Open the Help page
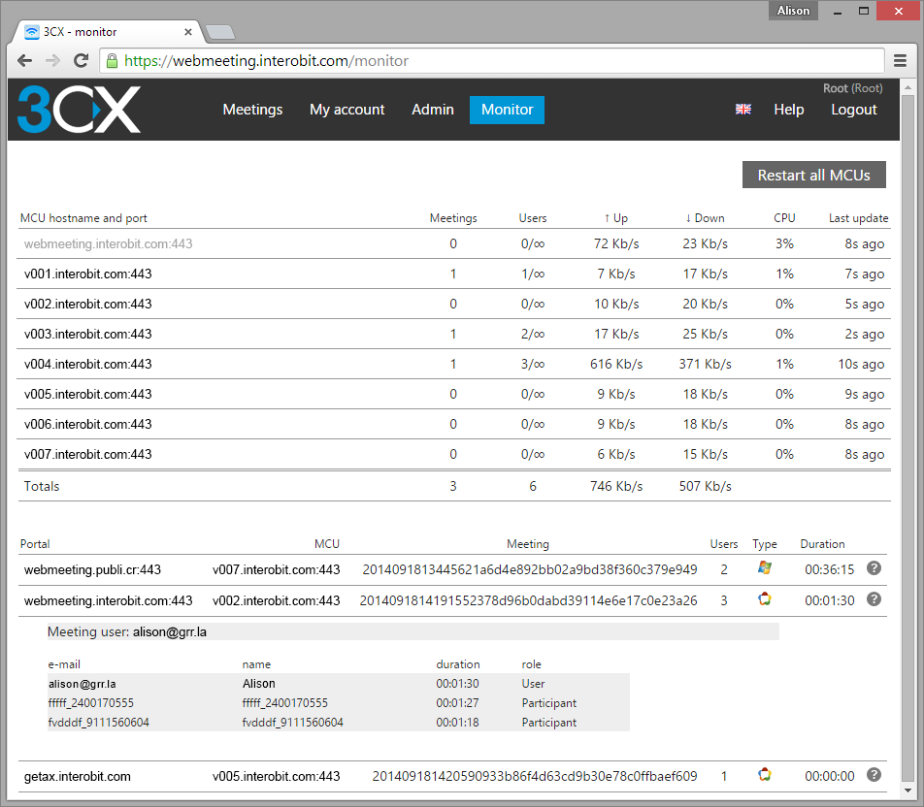This screenshot has height=807, width=924. [788, 110]
